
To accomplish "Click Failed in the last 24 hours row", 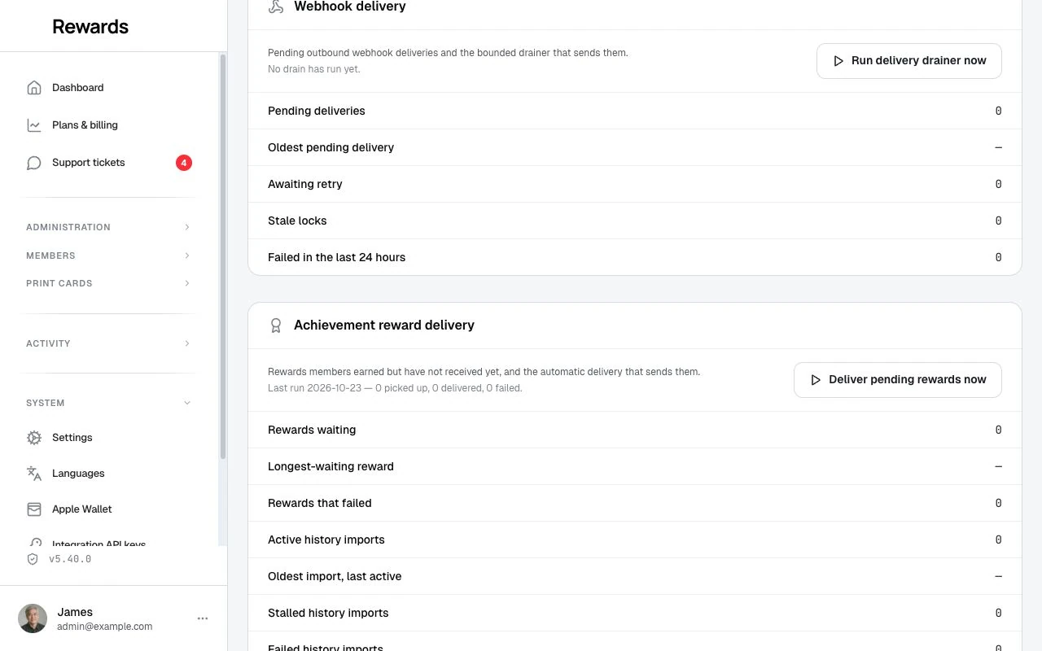I will click(635, 257).
